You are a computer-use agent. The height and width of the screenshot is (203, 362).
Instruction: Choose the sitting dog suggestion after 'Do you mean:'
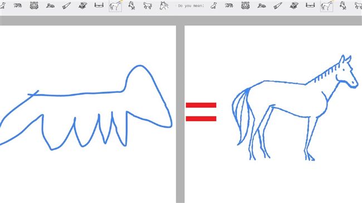click(x=213, y=6)
